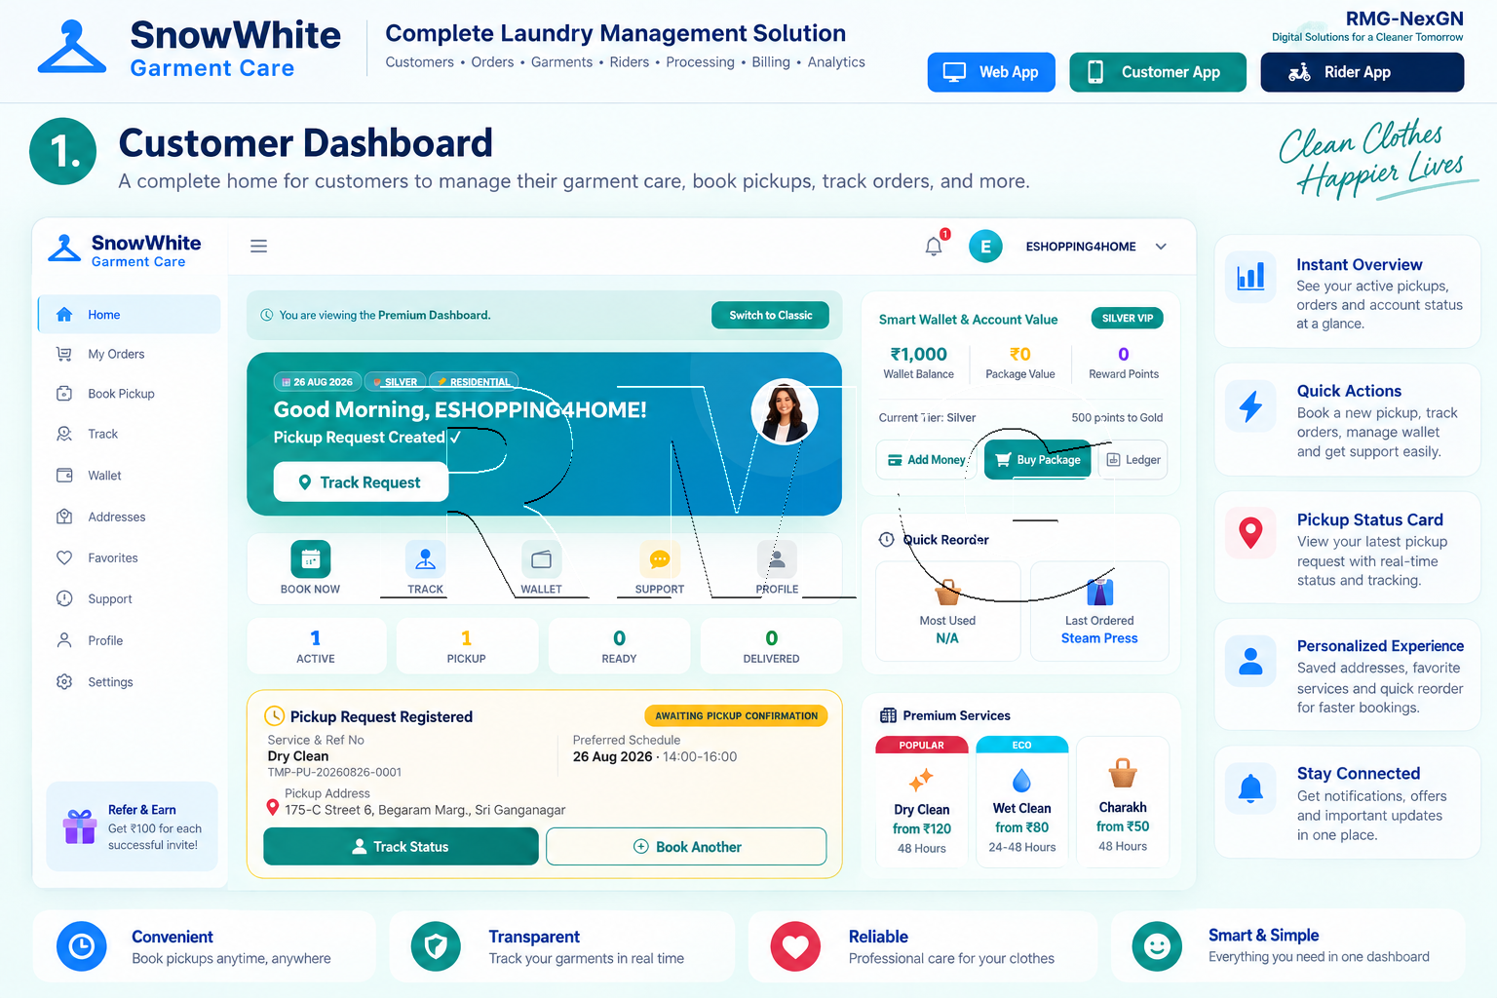Click the Buy Package button

(x=1038, y=460)
